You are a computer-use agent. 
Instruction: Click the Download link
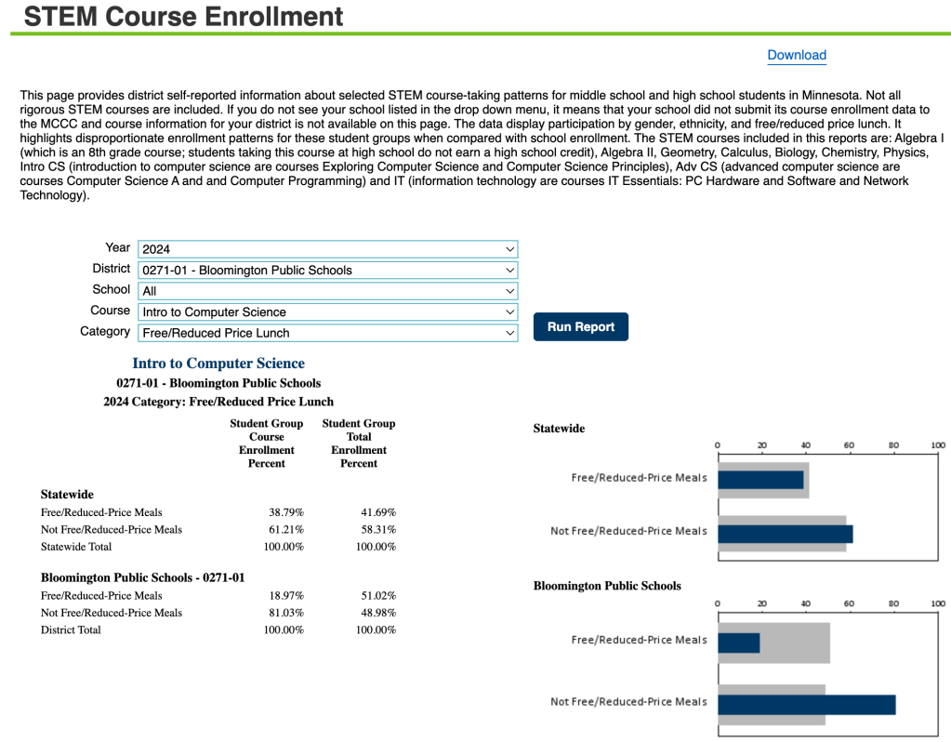point(796,55)
